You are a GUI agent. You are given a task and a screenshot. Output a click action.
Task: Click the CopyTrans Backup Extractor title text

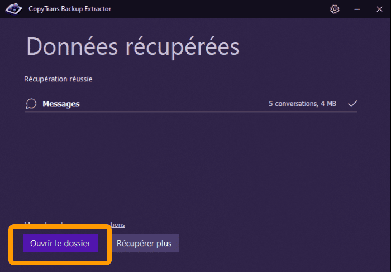click(x=70, y=9)
